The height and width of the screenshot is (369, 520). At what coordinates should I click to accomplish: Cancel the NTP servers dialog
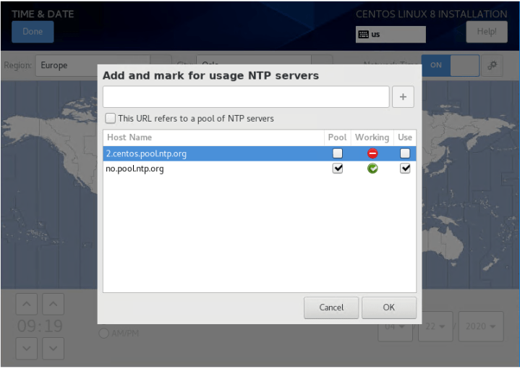331,307
